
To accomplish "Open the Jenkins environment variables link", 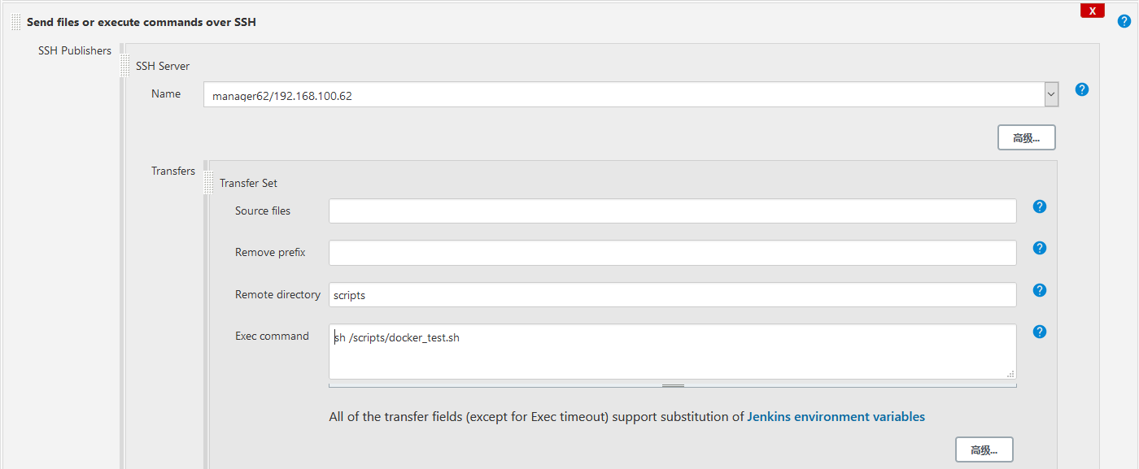I will (x=836, y=417).
